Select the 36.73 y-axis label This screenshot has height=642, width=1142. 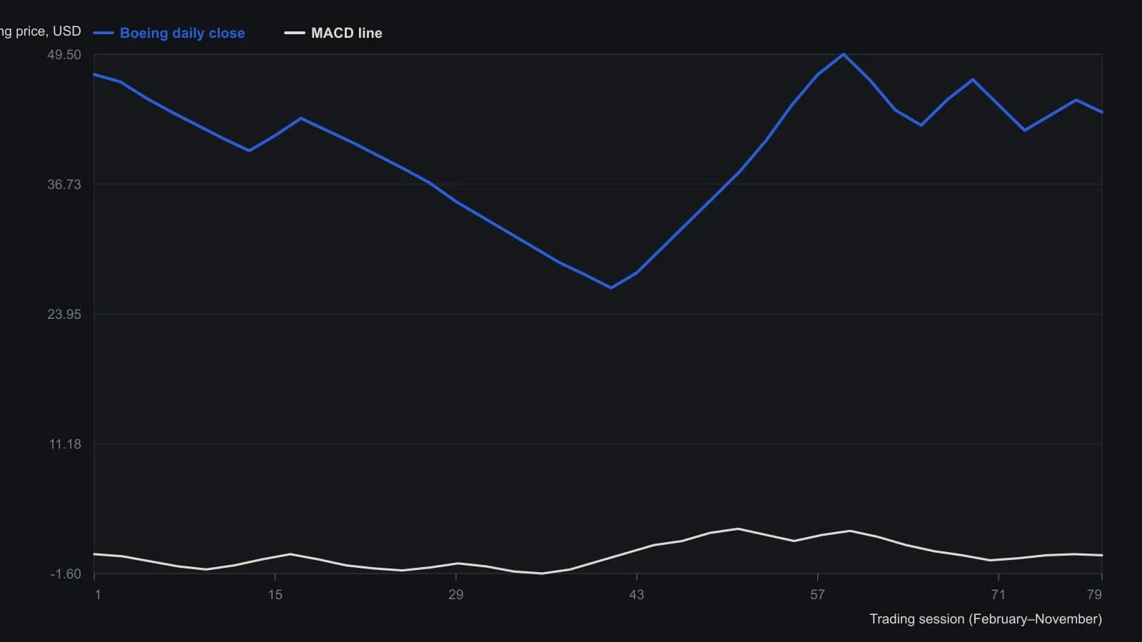click(64, 185)
